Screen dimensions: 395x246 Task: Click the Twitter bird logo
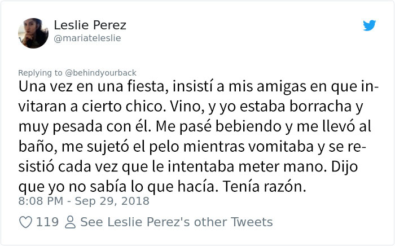pyautogui.click(x=369, y=25)
